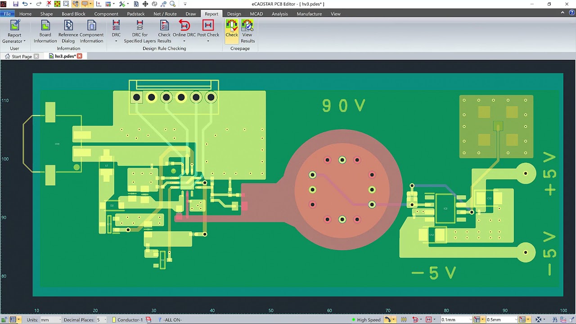Open Check Results
The image size is (576, 324).
164,31
